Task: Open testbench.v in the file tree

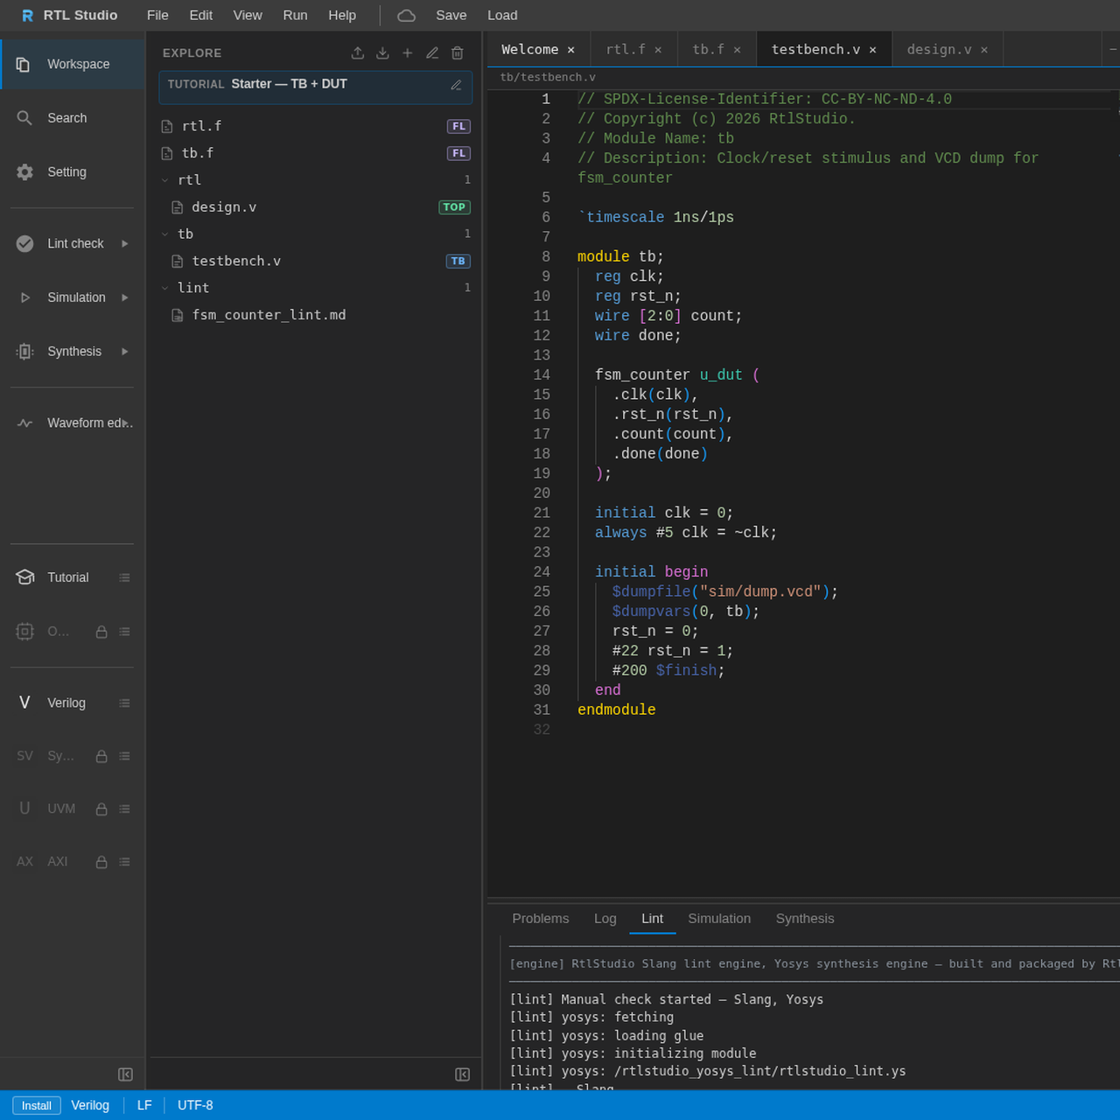Action: [x=315, y=262]
